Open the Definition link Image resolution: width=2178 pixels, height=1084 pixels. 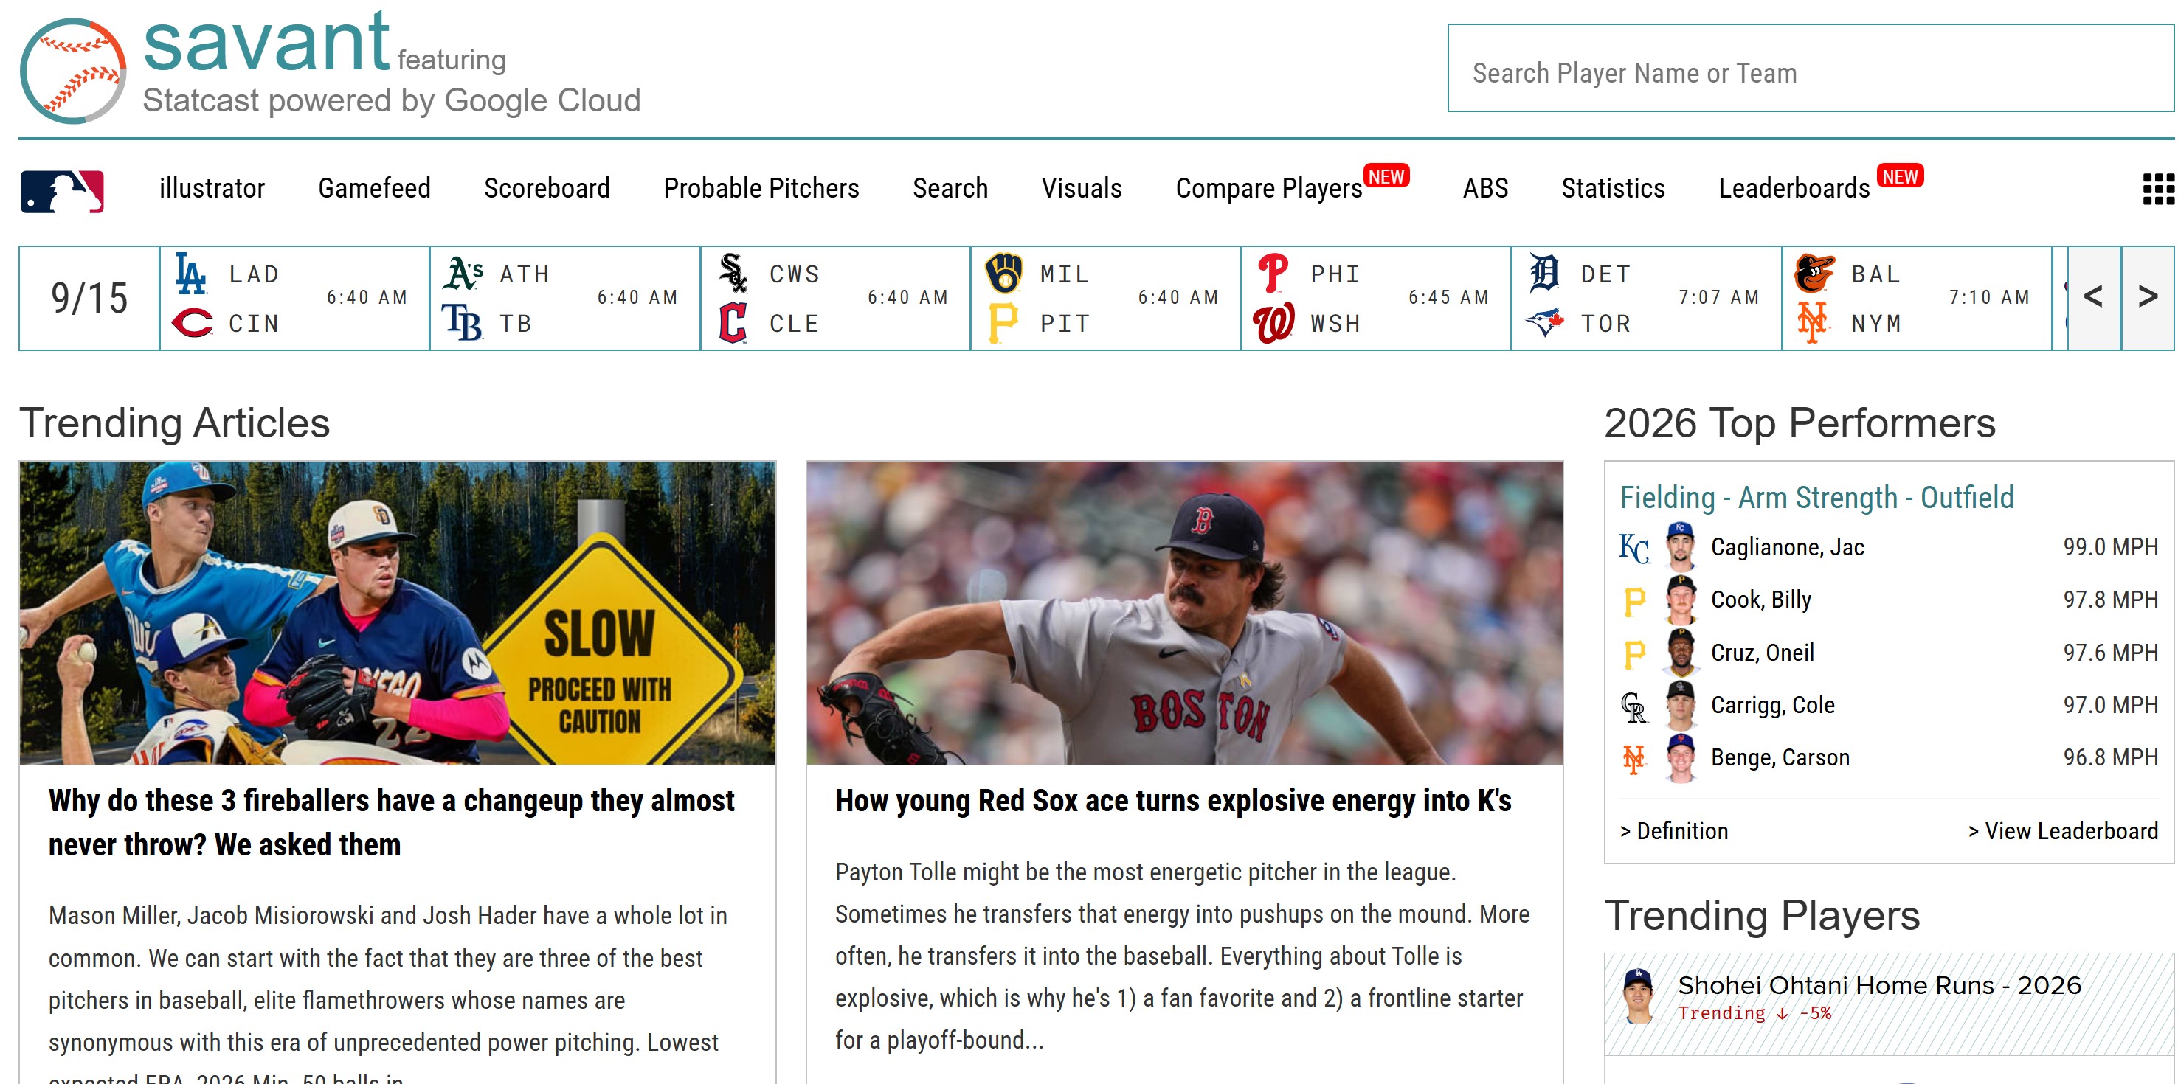point(1674,831)
